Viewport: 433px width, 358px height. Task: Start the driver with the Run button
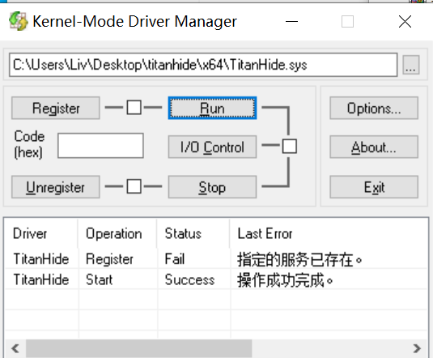click(212, 108)
